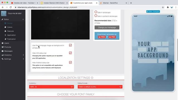Click the app avatar thumbnail in sidebar
Viewport: 178px width, 100px height.
tap(4, 13)
